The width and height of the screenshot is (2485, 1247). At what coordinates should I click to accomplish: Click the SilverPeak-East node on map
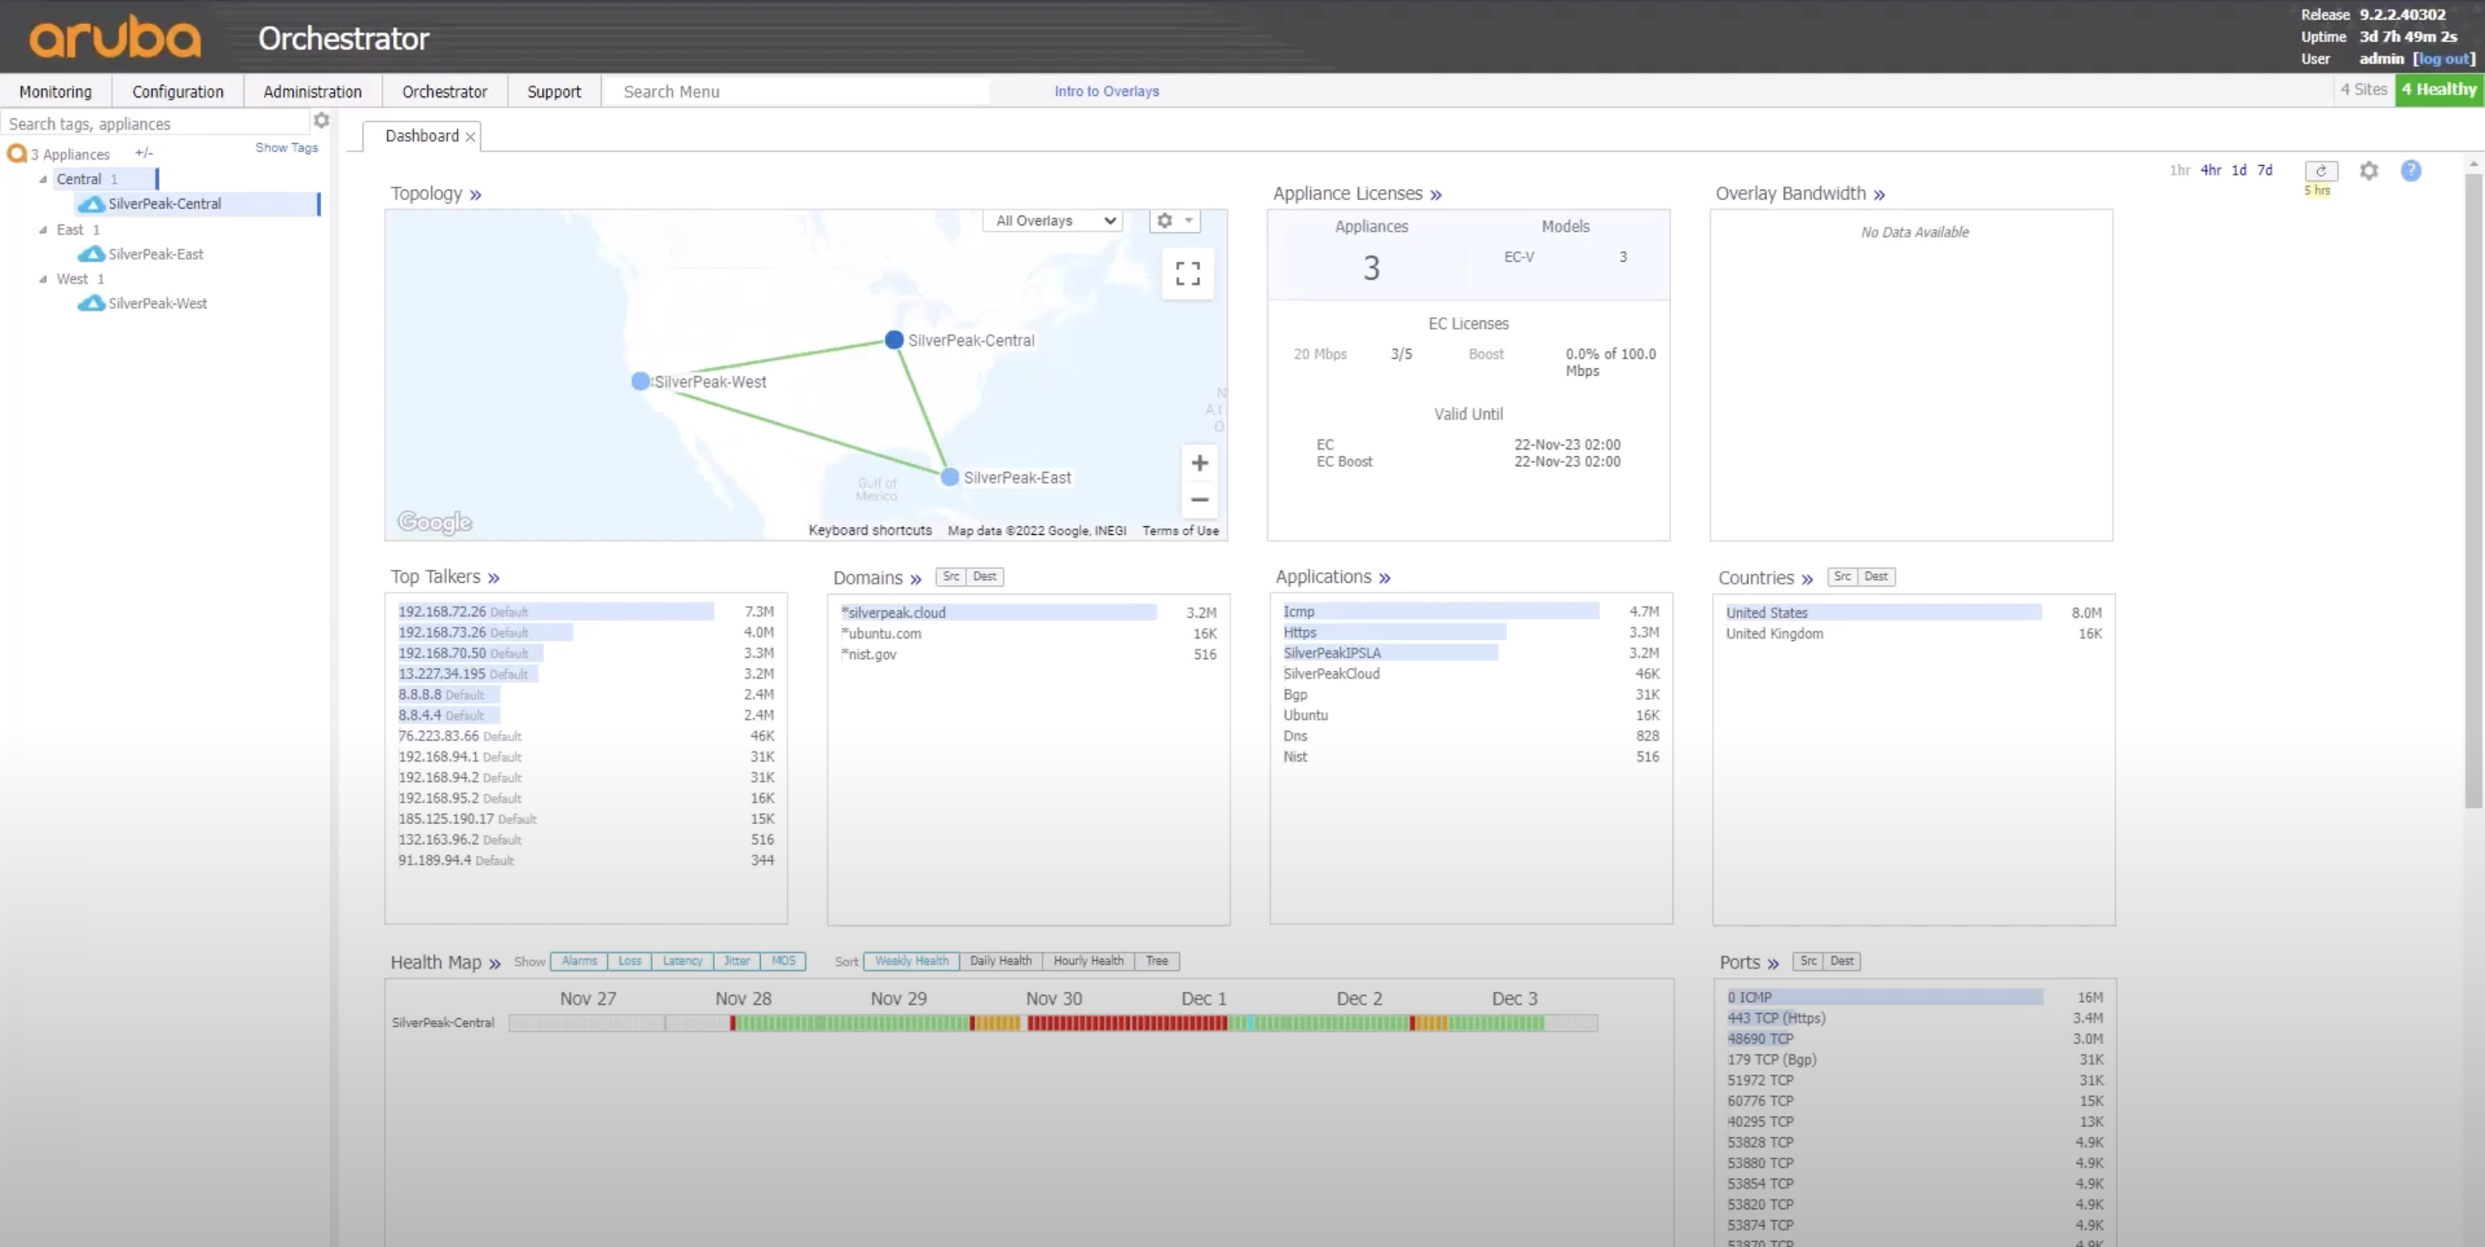coord(949,477)
